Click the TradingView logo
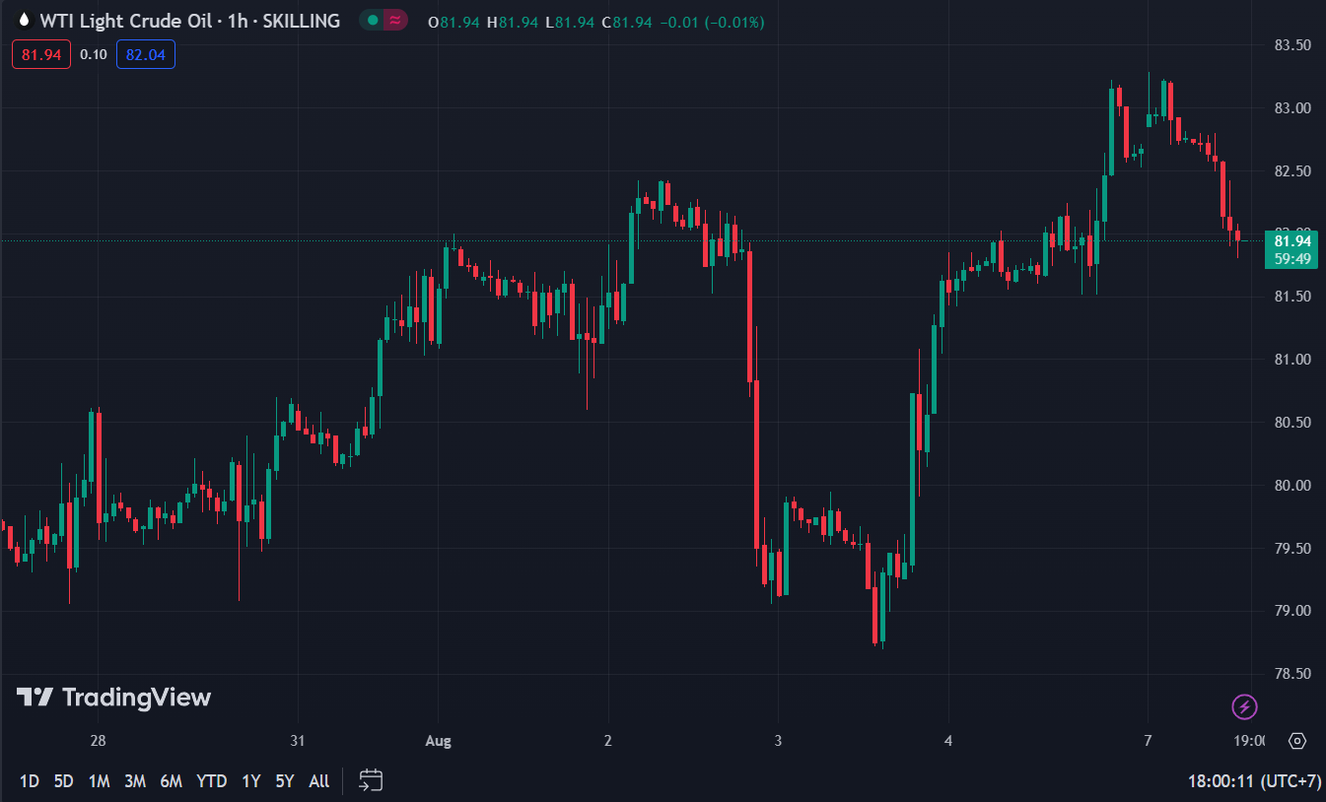The height and width of the screenshot is (802, 1326). [113, 698]
